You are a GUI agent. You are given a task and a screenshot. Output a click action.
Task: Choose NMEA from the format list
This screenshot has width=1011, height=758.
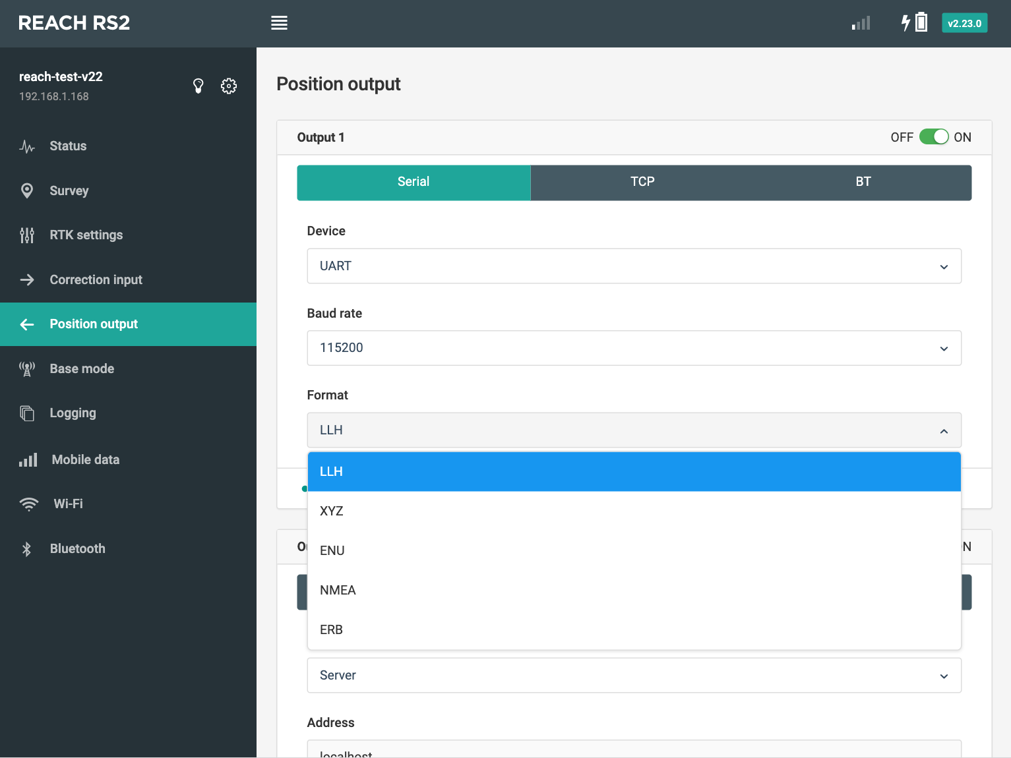634,591
